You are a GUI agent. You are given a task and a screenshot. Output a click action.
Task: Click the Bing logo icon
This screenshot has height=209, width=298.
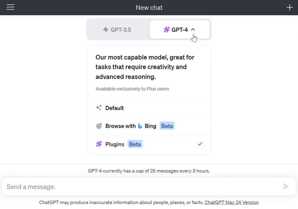click(140, 126)
